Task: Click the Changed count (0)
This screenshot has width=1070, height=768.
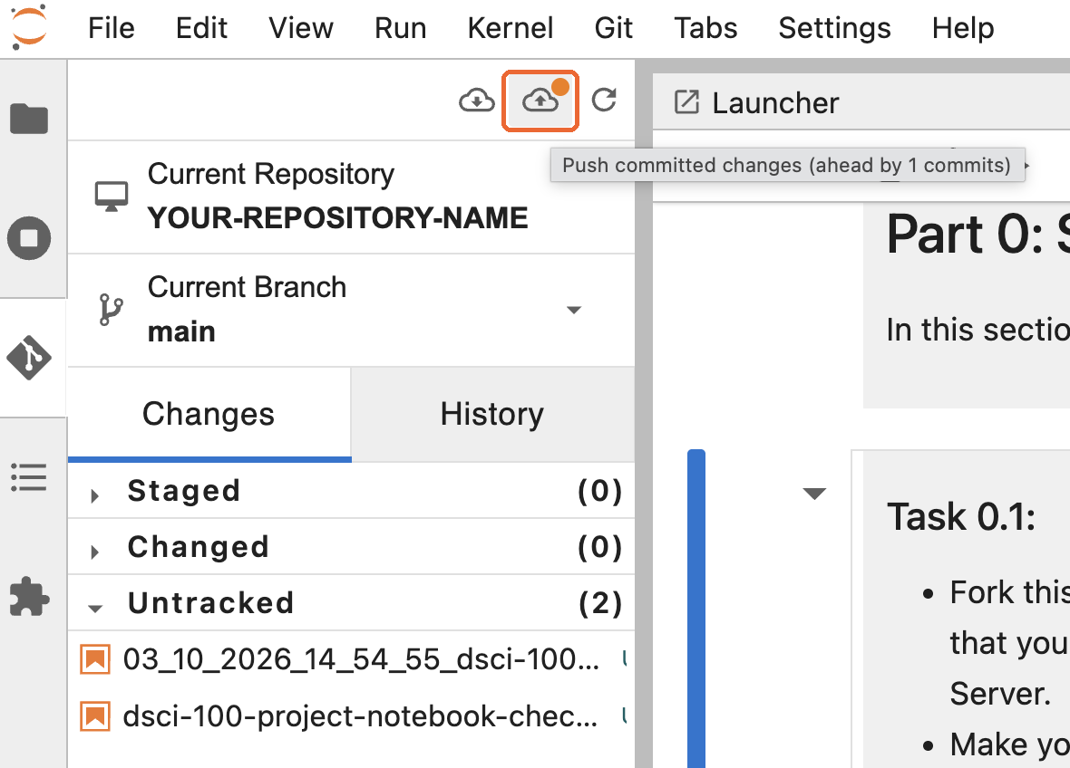Action: 599,546
